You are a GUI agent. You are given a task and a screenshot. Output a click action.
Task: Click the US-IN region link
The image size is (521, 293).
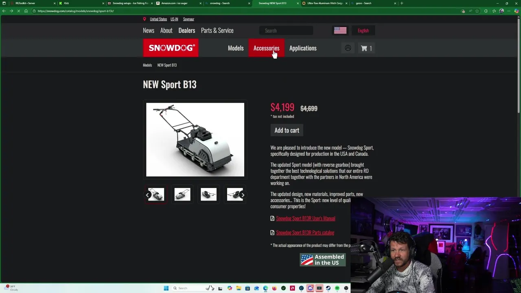174,19
